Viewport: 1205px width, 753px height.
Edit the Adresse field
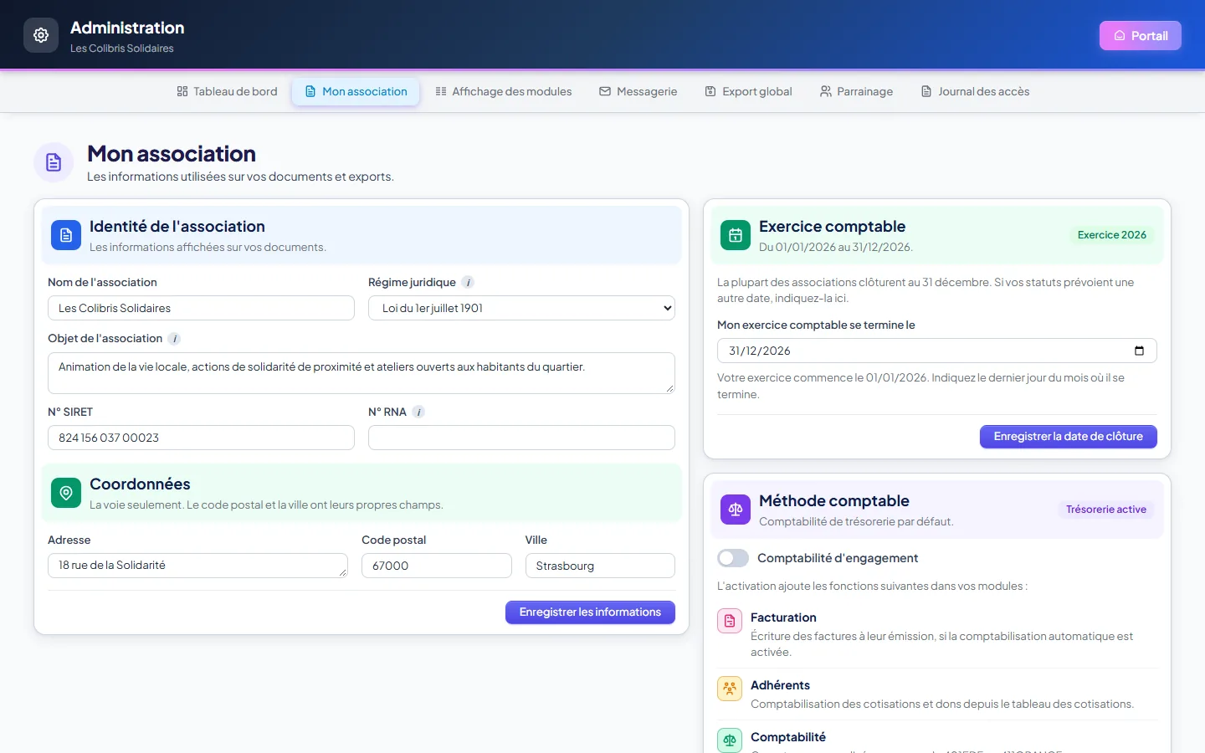[197, 566]
